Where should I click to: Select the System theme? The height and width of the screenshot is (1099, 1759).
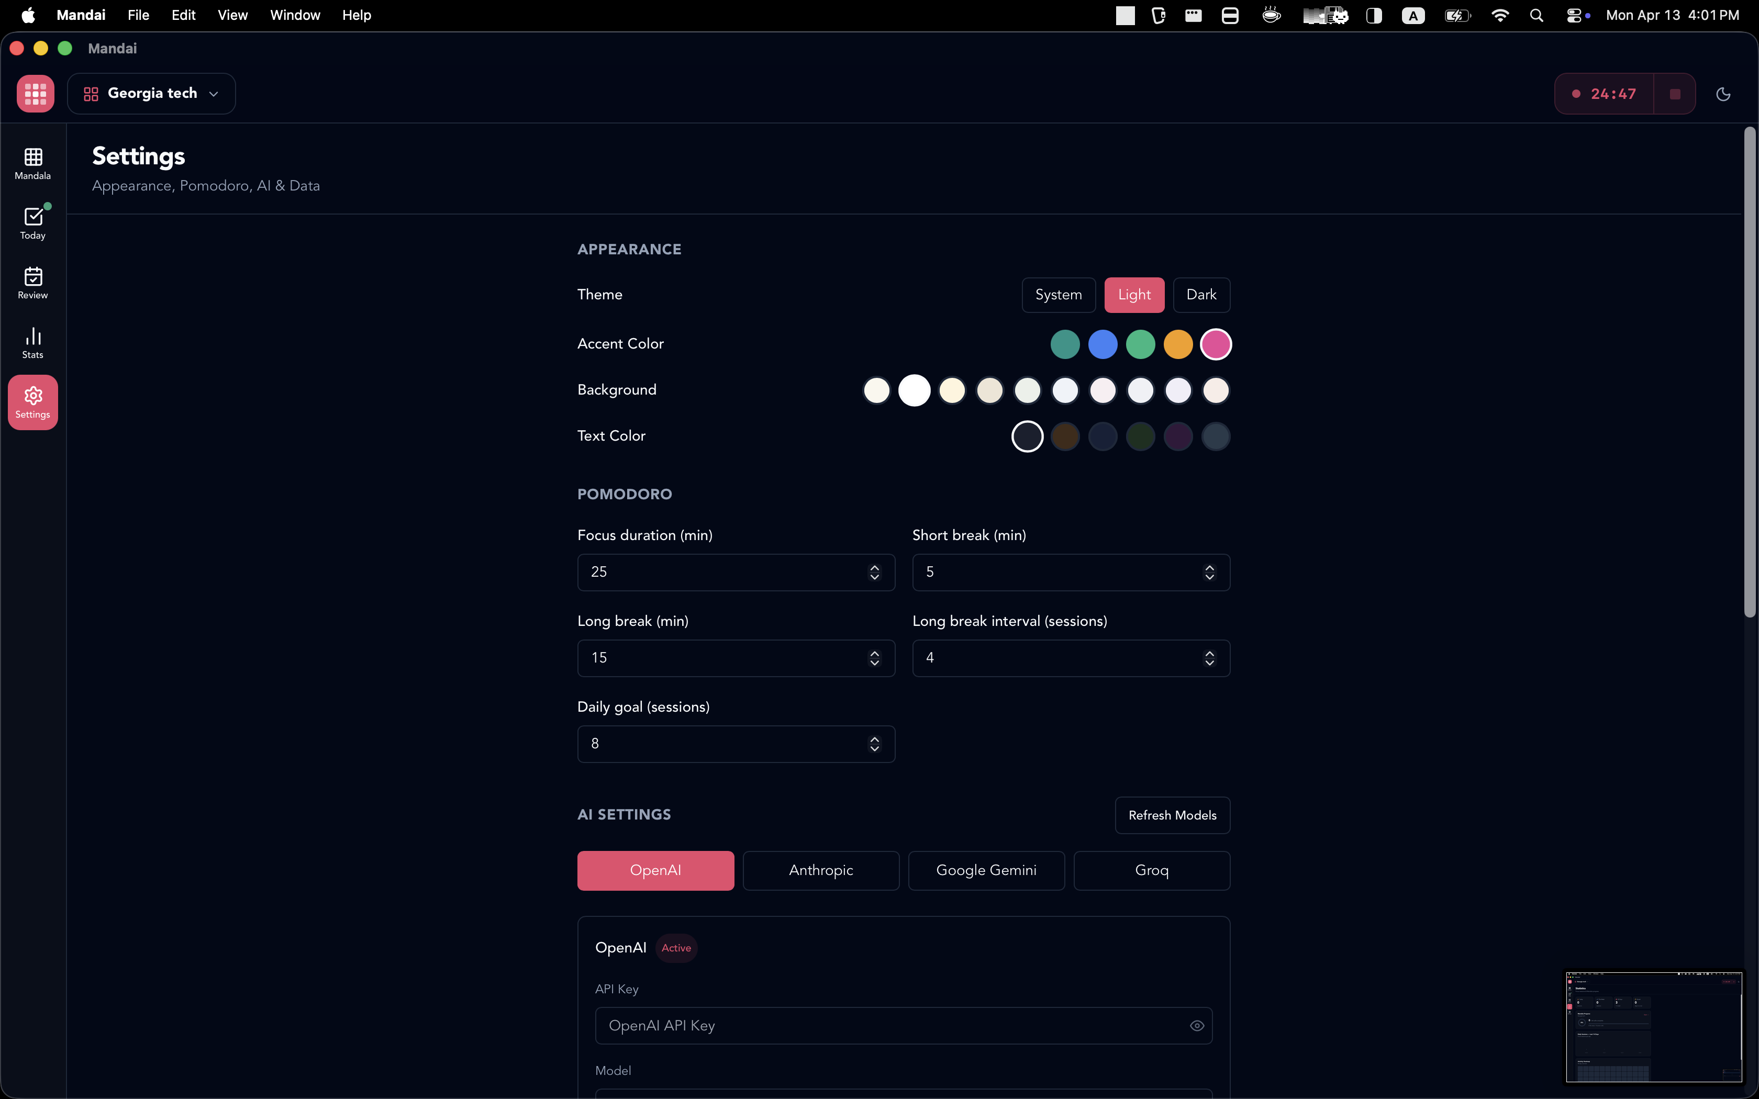(x=1059, y=294)
